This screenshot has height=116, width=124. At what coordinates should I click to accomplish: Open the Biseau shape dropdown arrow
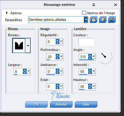click(28, 46)
